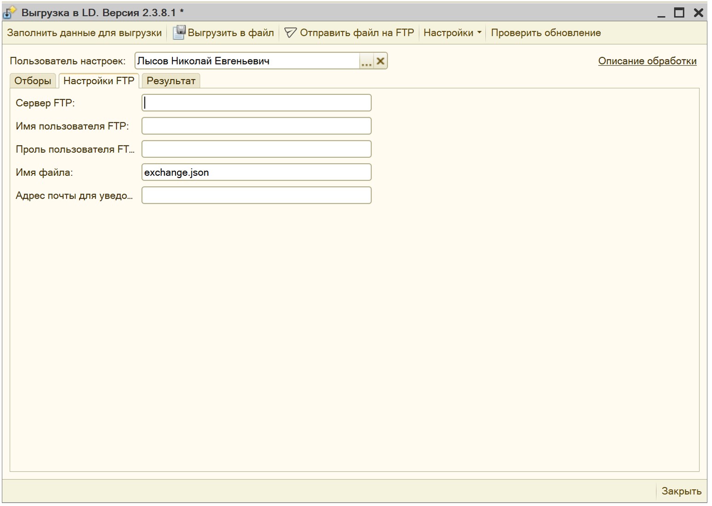Click Проверить обновление button
The height and width of the screenshot is (506, 712).
[x=545, y=33]
